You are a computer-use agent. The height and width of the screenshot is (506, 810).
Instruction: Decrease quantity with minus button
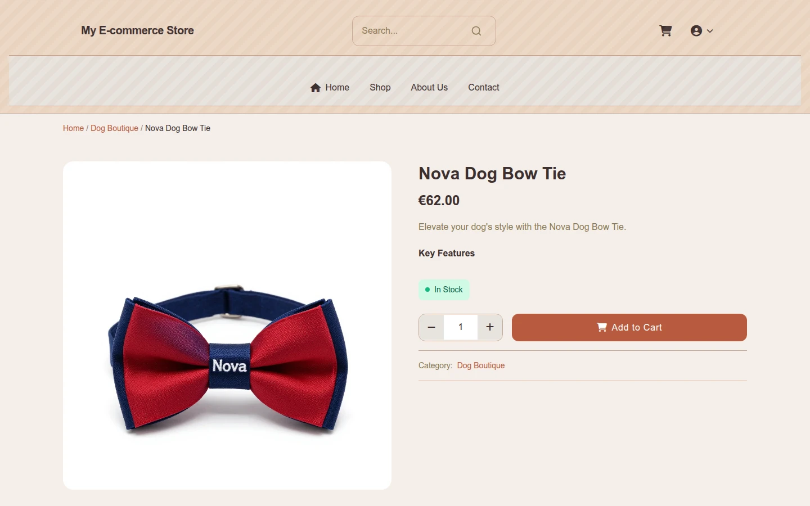(431, 327)
